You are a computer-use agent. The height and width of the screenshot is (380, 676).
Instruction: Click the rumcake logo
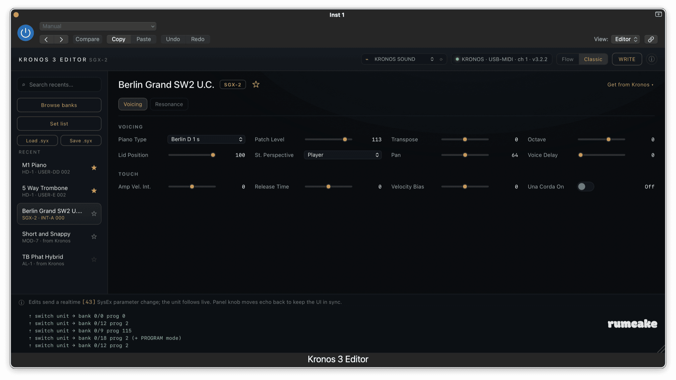[x=632, y=324]
